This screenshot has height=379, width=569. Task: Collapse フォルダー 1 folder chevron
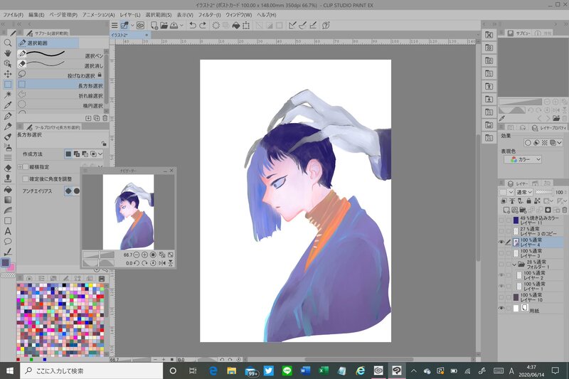coord(514,265)
